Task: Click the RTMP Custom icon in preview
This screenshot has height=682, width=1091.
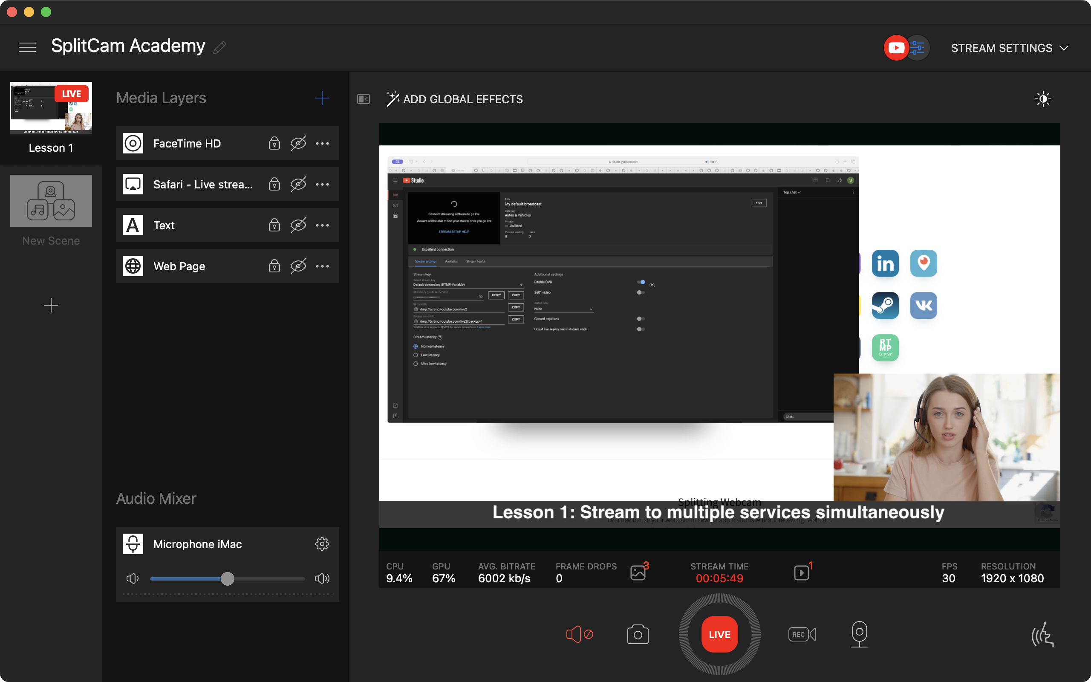Action: (885, 347)
